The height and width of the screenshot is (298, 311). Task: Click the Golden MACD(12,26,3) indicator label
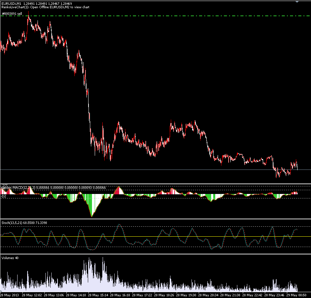(53, 187)
